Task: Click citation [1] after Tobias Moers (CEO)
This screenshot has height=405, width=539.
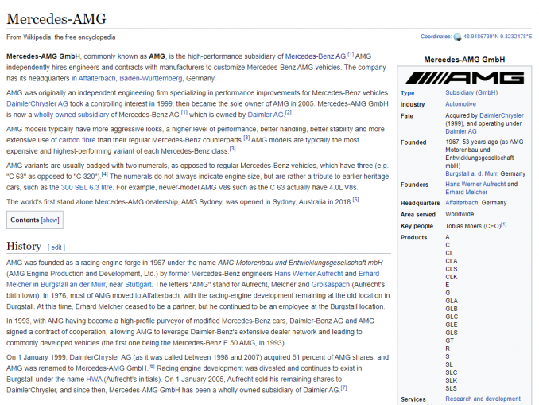Action: coord(503,224)
